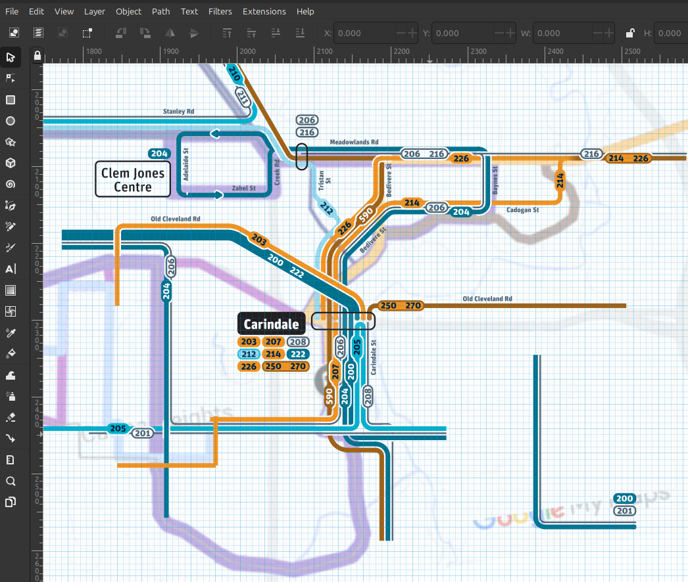The width and height of the screenshot is (688, 582).
Task: Open the Filters menu
Action: click(220, 11)
